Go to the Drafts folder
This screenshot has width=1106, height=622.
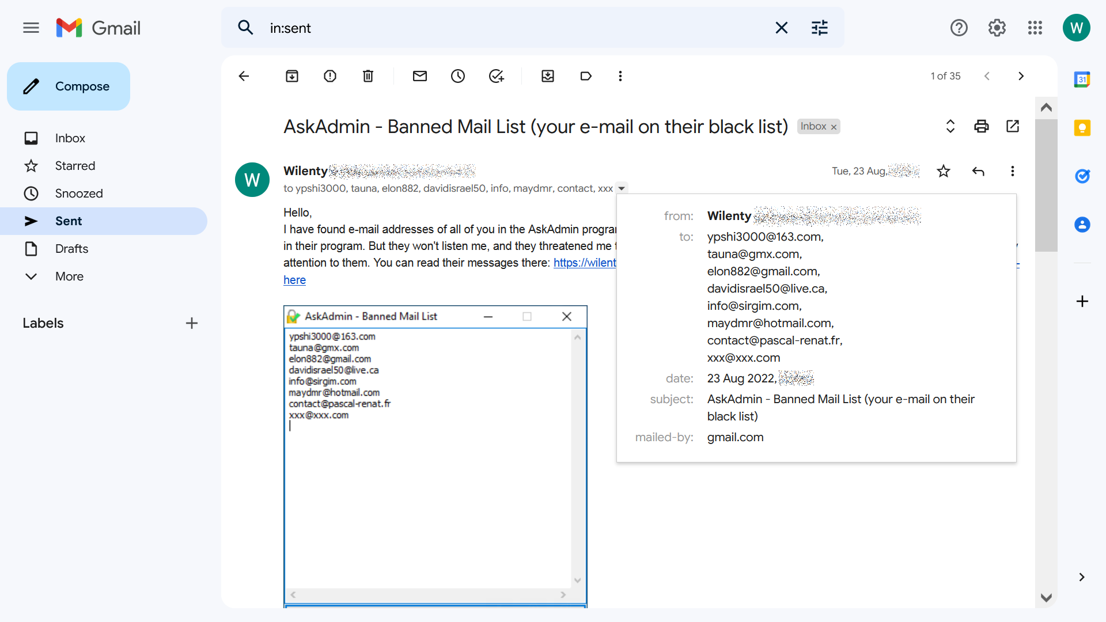coord(71,249)
